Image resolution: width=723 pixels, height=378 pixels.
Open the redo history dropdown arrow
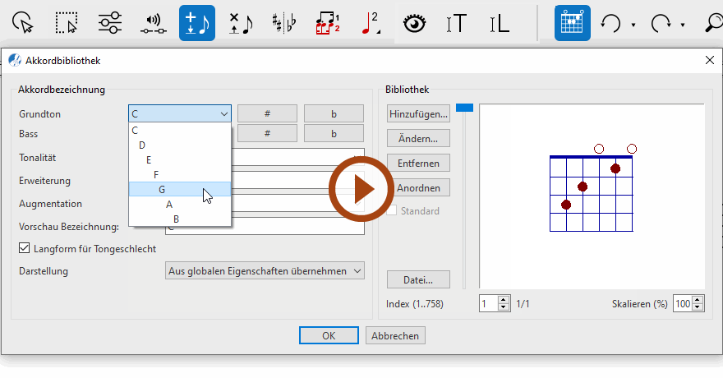(x=683, y=25)
